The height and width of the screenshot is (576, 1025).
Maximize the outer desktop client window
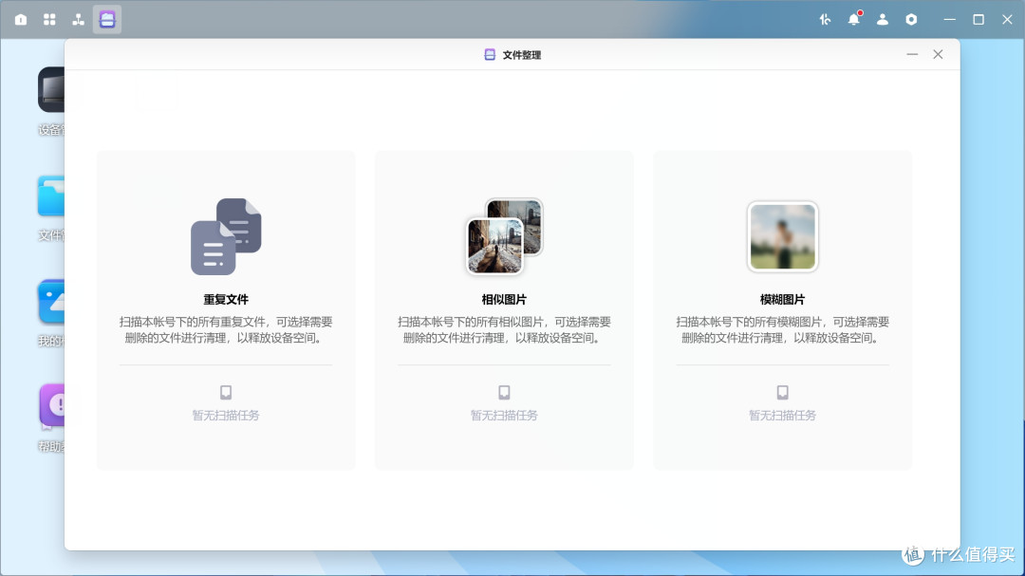978,20
